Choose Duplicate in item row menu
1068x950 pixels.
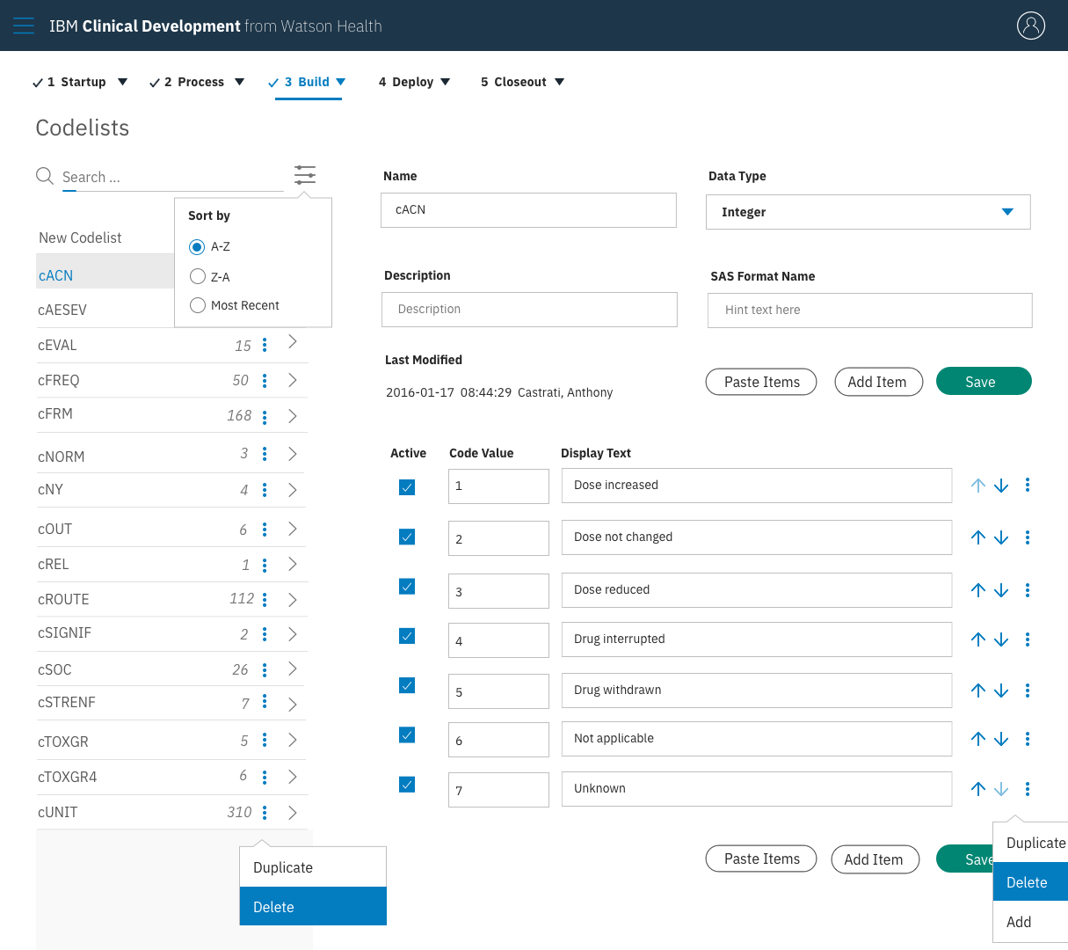click(1030, 843)
